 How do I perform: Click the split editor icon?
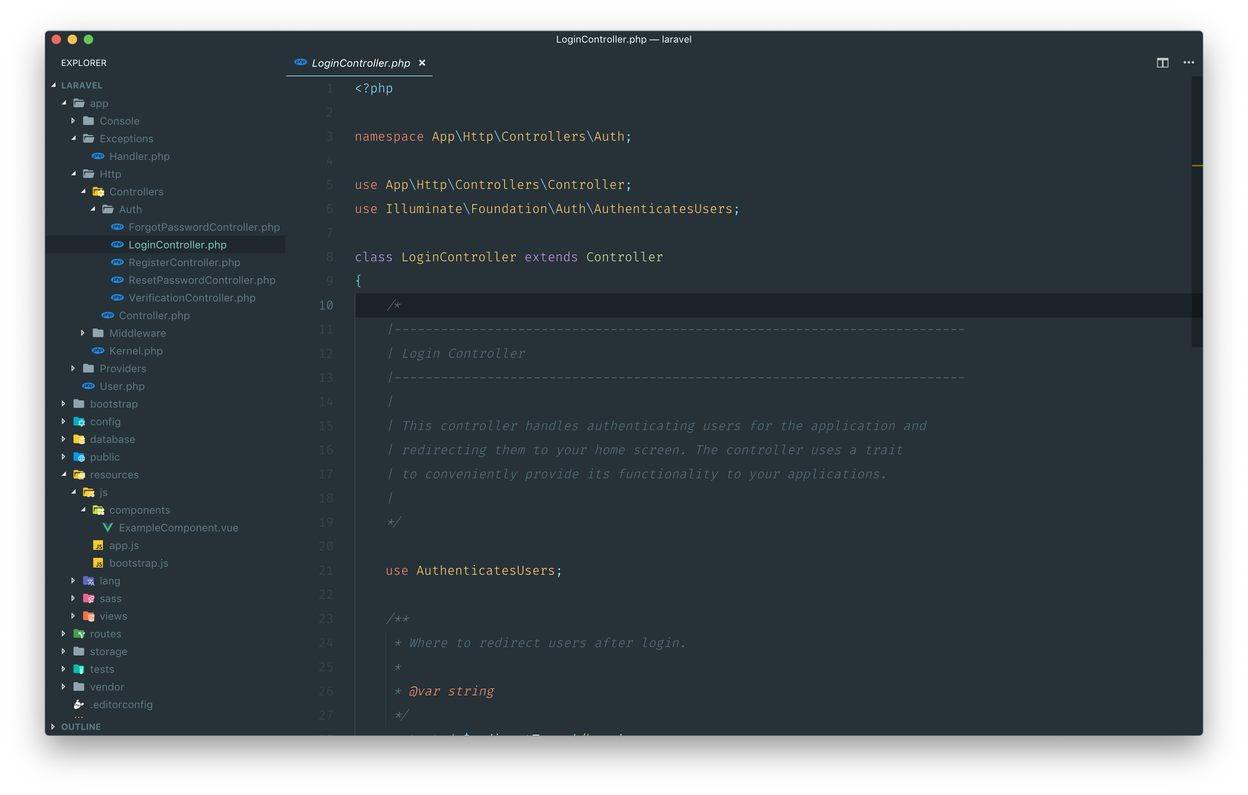[x=1162, y=63]
